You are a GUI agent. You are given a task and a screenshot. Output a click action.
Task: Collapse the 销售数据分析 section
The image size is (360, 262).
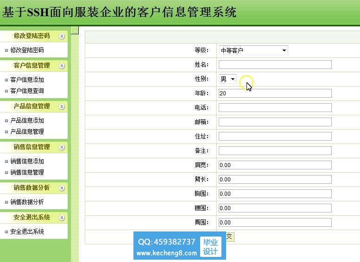[62, 188]
